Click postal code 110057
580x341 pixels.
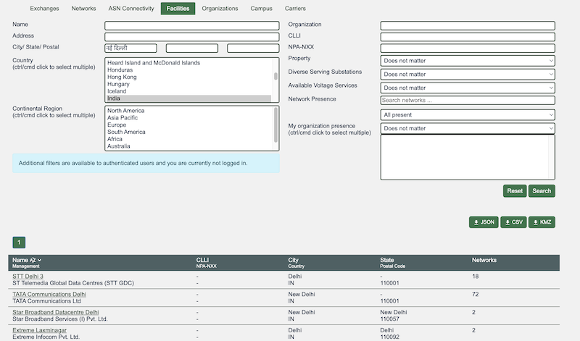(390, 319)
